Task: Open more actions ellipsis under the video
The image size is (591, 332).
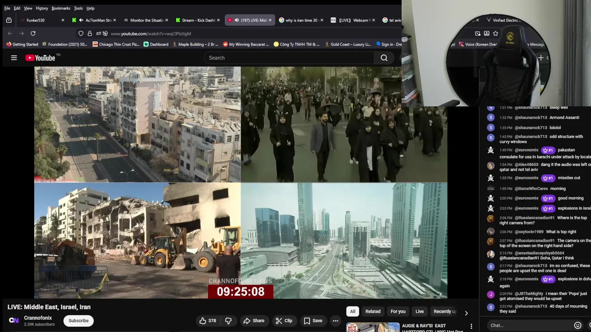Action: tap(336, 320)
